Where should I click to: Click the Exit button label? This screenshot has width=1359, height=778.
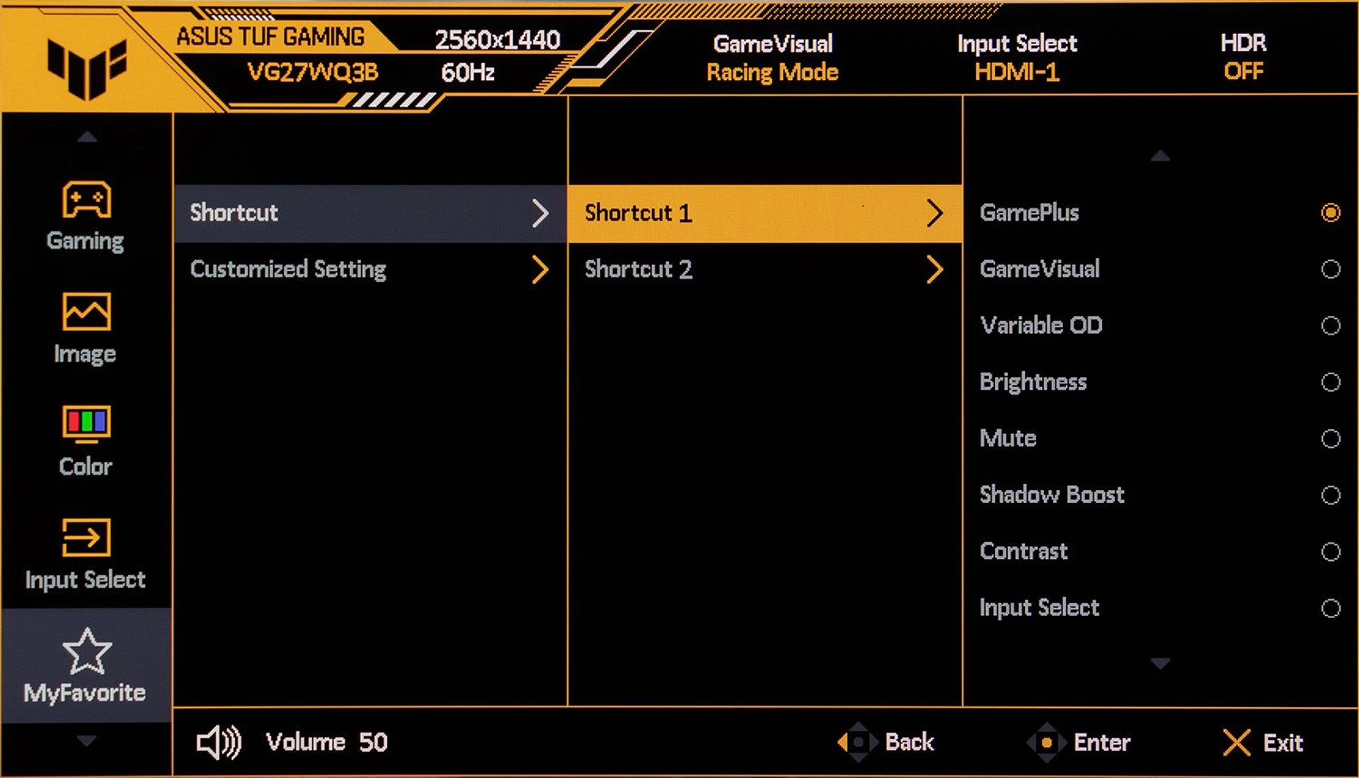[1283, 743]
